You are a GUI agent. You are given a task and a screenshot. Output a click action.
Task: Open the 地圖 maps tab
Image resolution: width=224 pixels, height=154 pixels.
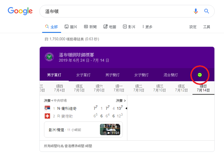(x=110, y=27)
